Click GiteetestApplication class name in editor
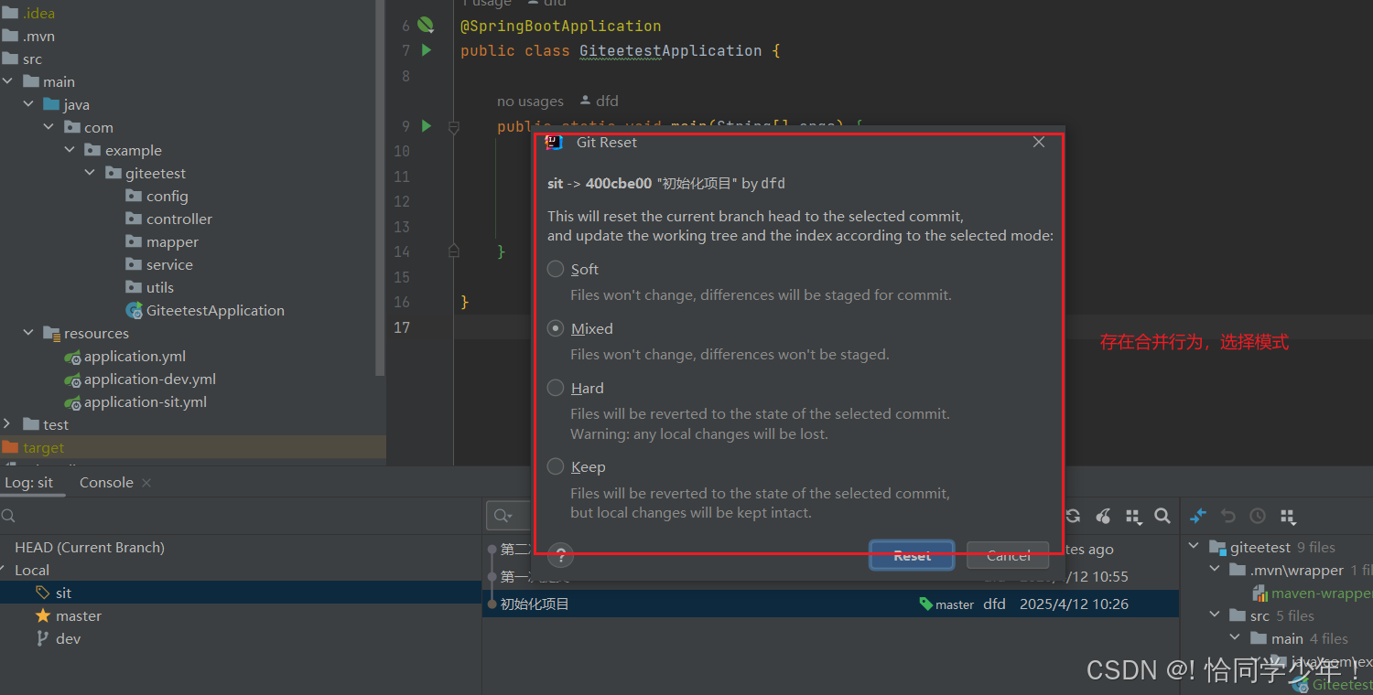Image resolution: width=1373 pixels, height=695 pixels. pos(670,50)
